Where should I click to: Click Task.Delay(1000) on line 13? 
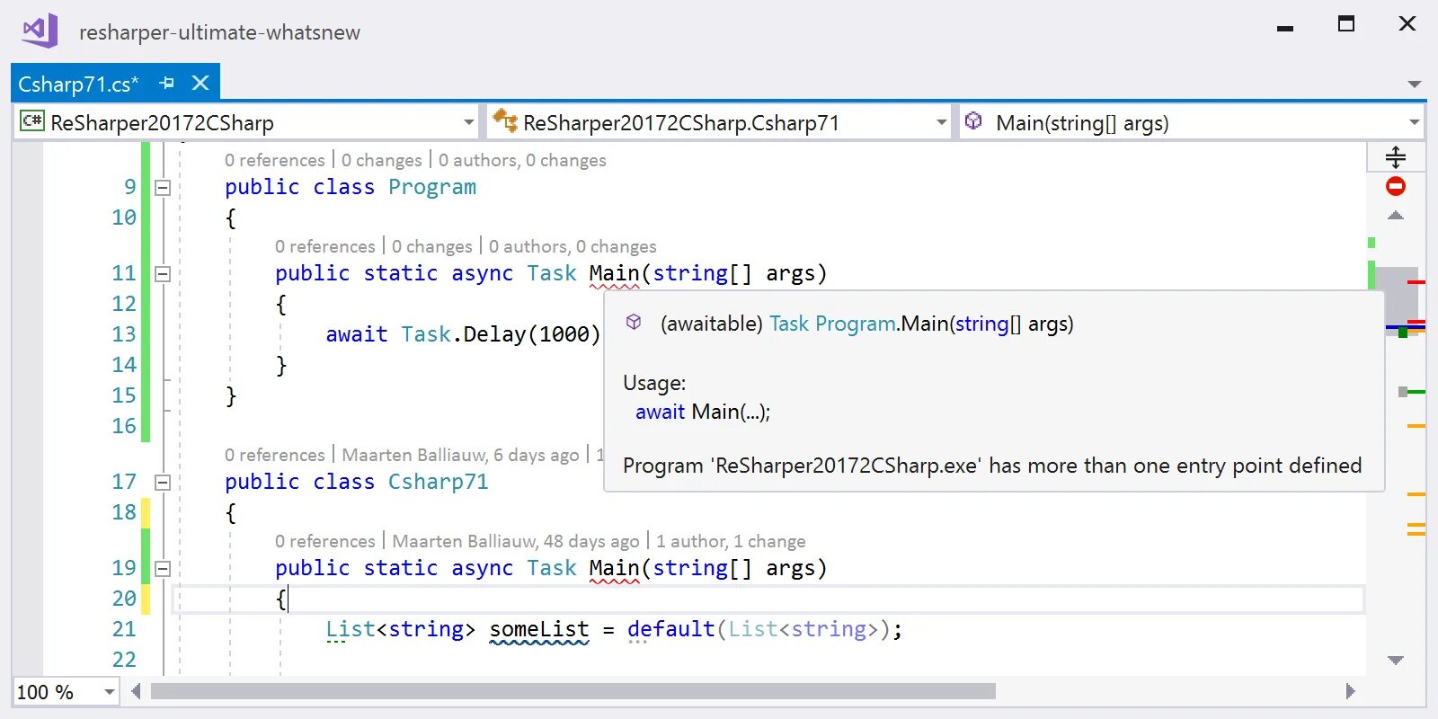tap(501, 334)
